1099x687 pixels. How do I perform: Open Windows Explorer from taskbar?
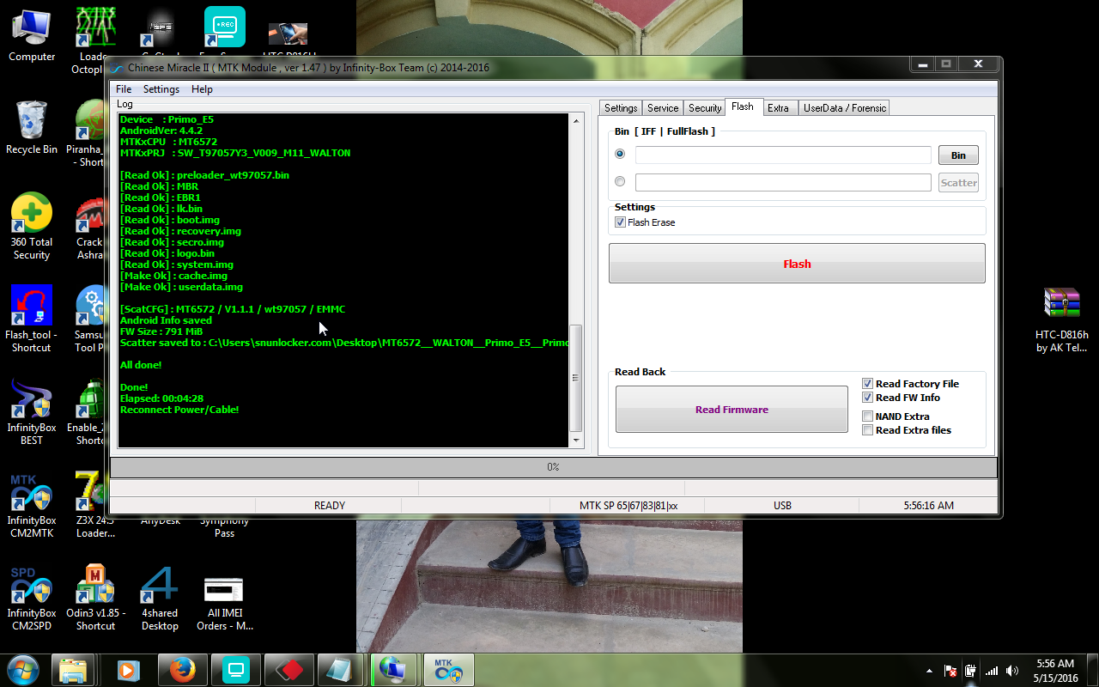click(73, 670)
